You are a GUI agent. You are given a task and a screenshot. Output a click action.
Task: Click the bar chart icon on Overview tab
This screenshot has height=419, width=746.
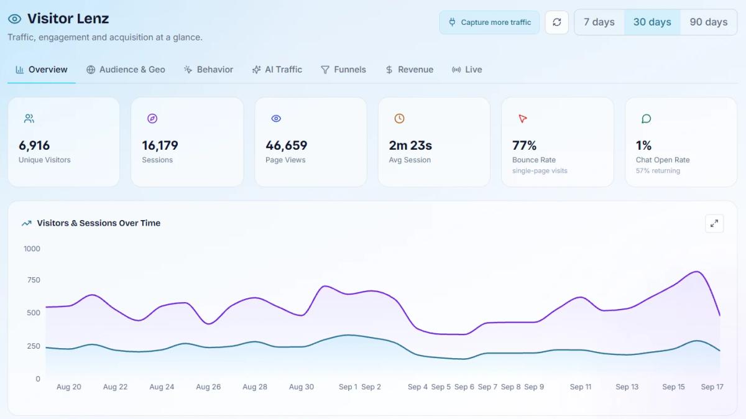coord(20,70)
